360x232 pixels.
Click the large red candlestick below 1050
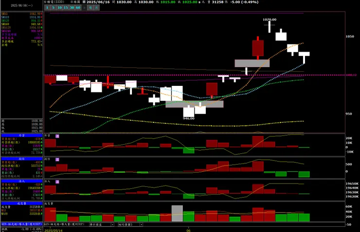[x=258, y=48]
